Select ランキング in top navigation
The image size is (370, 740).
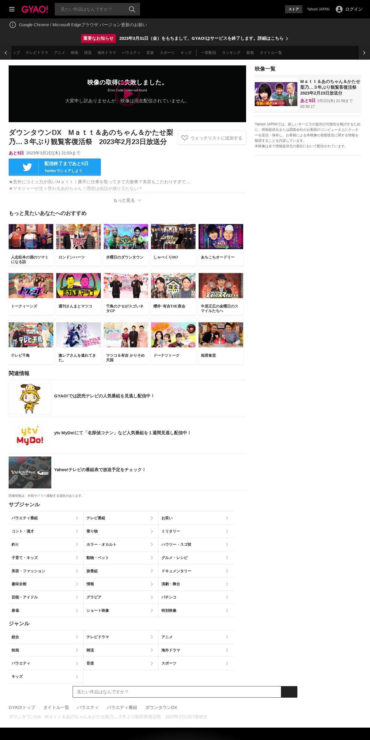tap(231, 53)
